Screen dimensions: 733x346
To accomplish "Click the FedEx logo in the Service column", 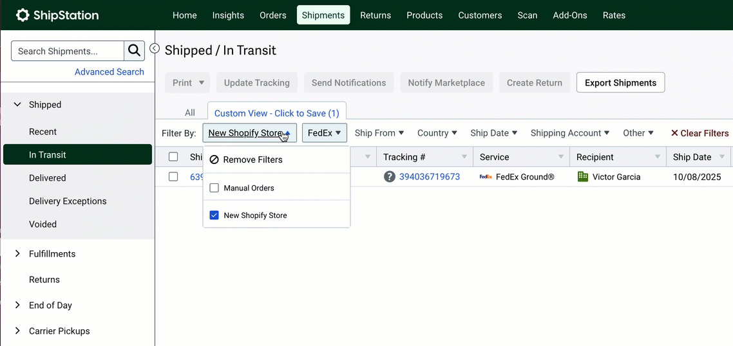I will click(486, 177).
